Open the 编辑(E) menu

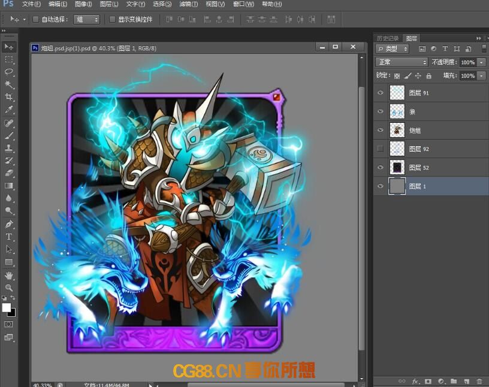58,4
